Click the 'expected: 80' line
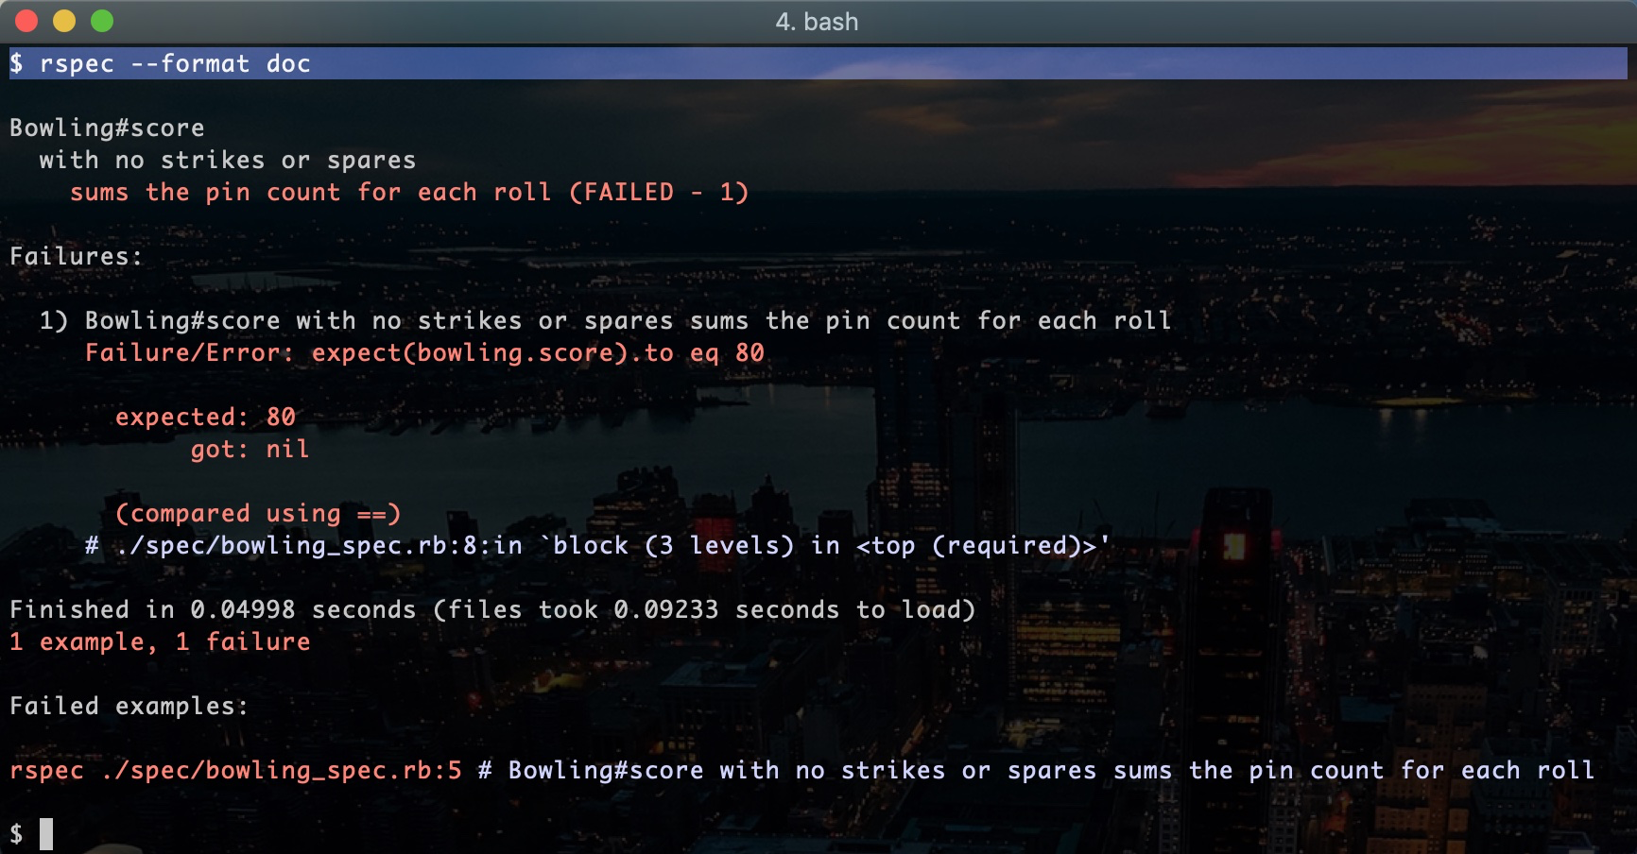 205,418
